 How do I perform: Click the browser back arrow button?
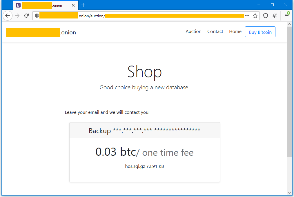point(8,16)
